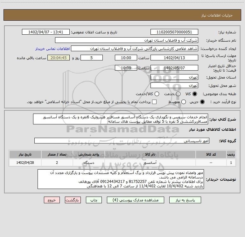The height and width of the screenshot is (237, 245).
Task: Open مشاهده مدارک پیوستی (4) button
Action: click(136, 200)
